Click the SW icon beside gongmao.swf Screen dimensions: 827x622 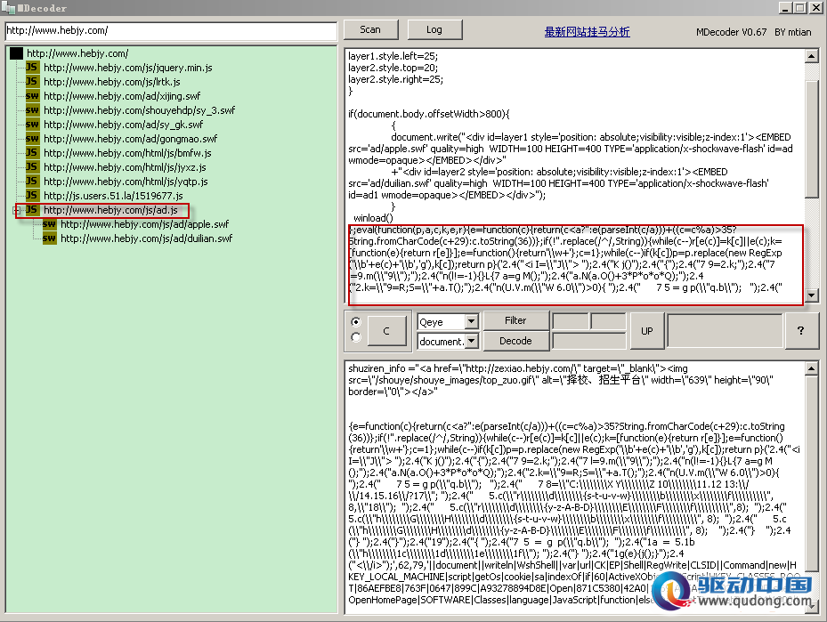coord(32,139)
